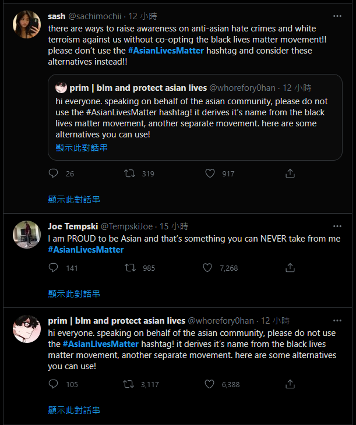Reply to prim's bottom tweet
356x425 pixels.
point(54,384)
